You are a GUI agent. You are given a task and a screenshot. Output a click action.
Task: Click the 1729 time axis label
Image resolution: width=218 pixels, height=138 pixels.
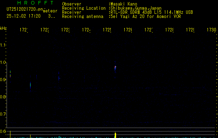(x=190, y=30)
